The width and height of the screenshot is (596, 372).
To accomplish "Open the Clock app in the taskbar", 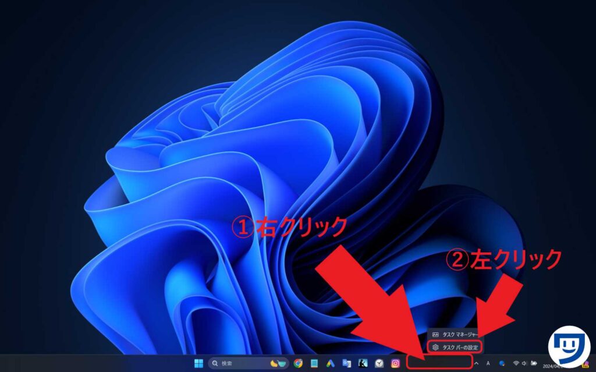I will click(379, 364).
